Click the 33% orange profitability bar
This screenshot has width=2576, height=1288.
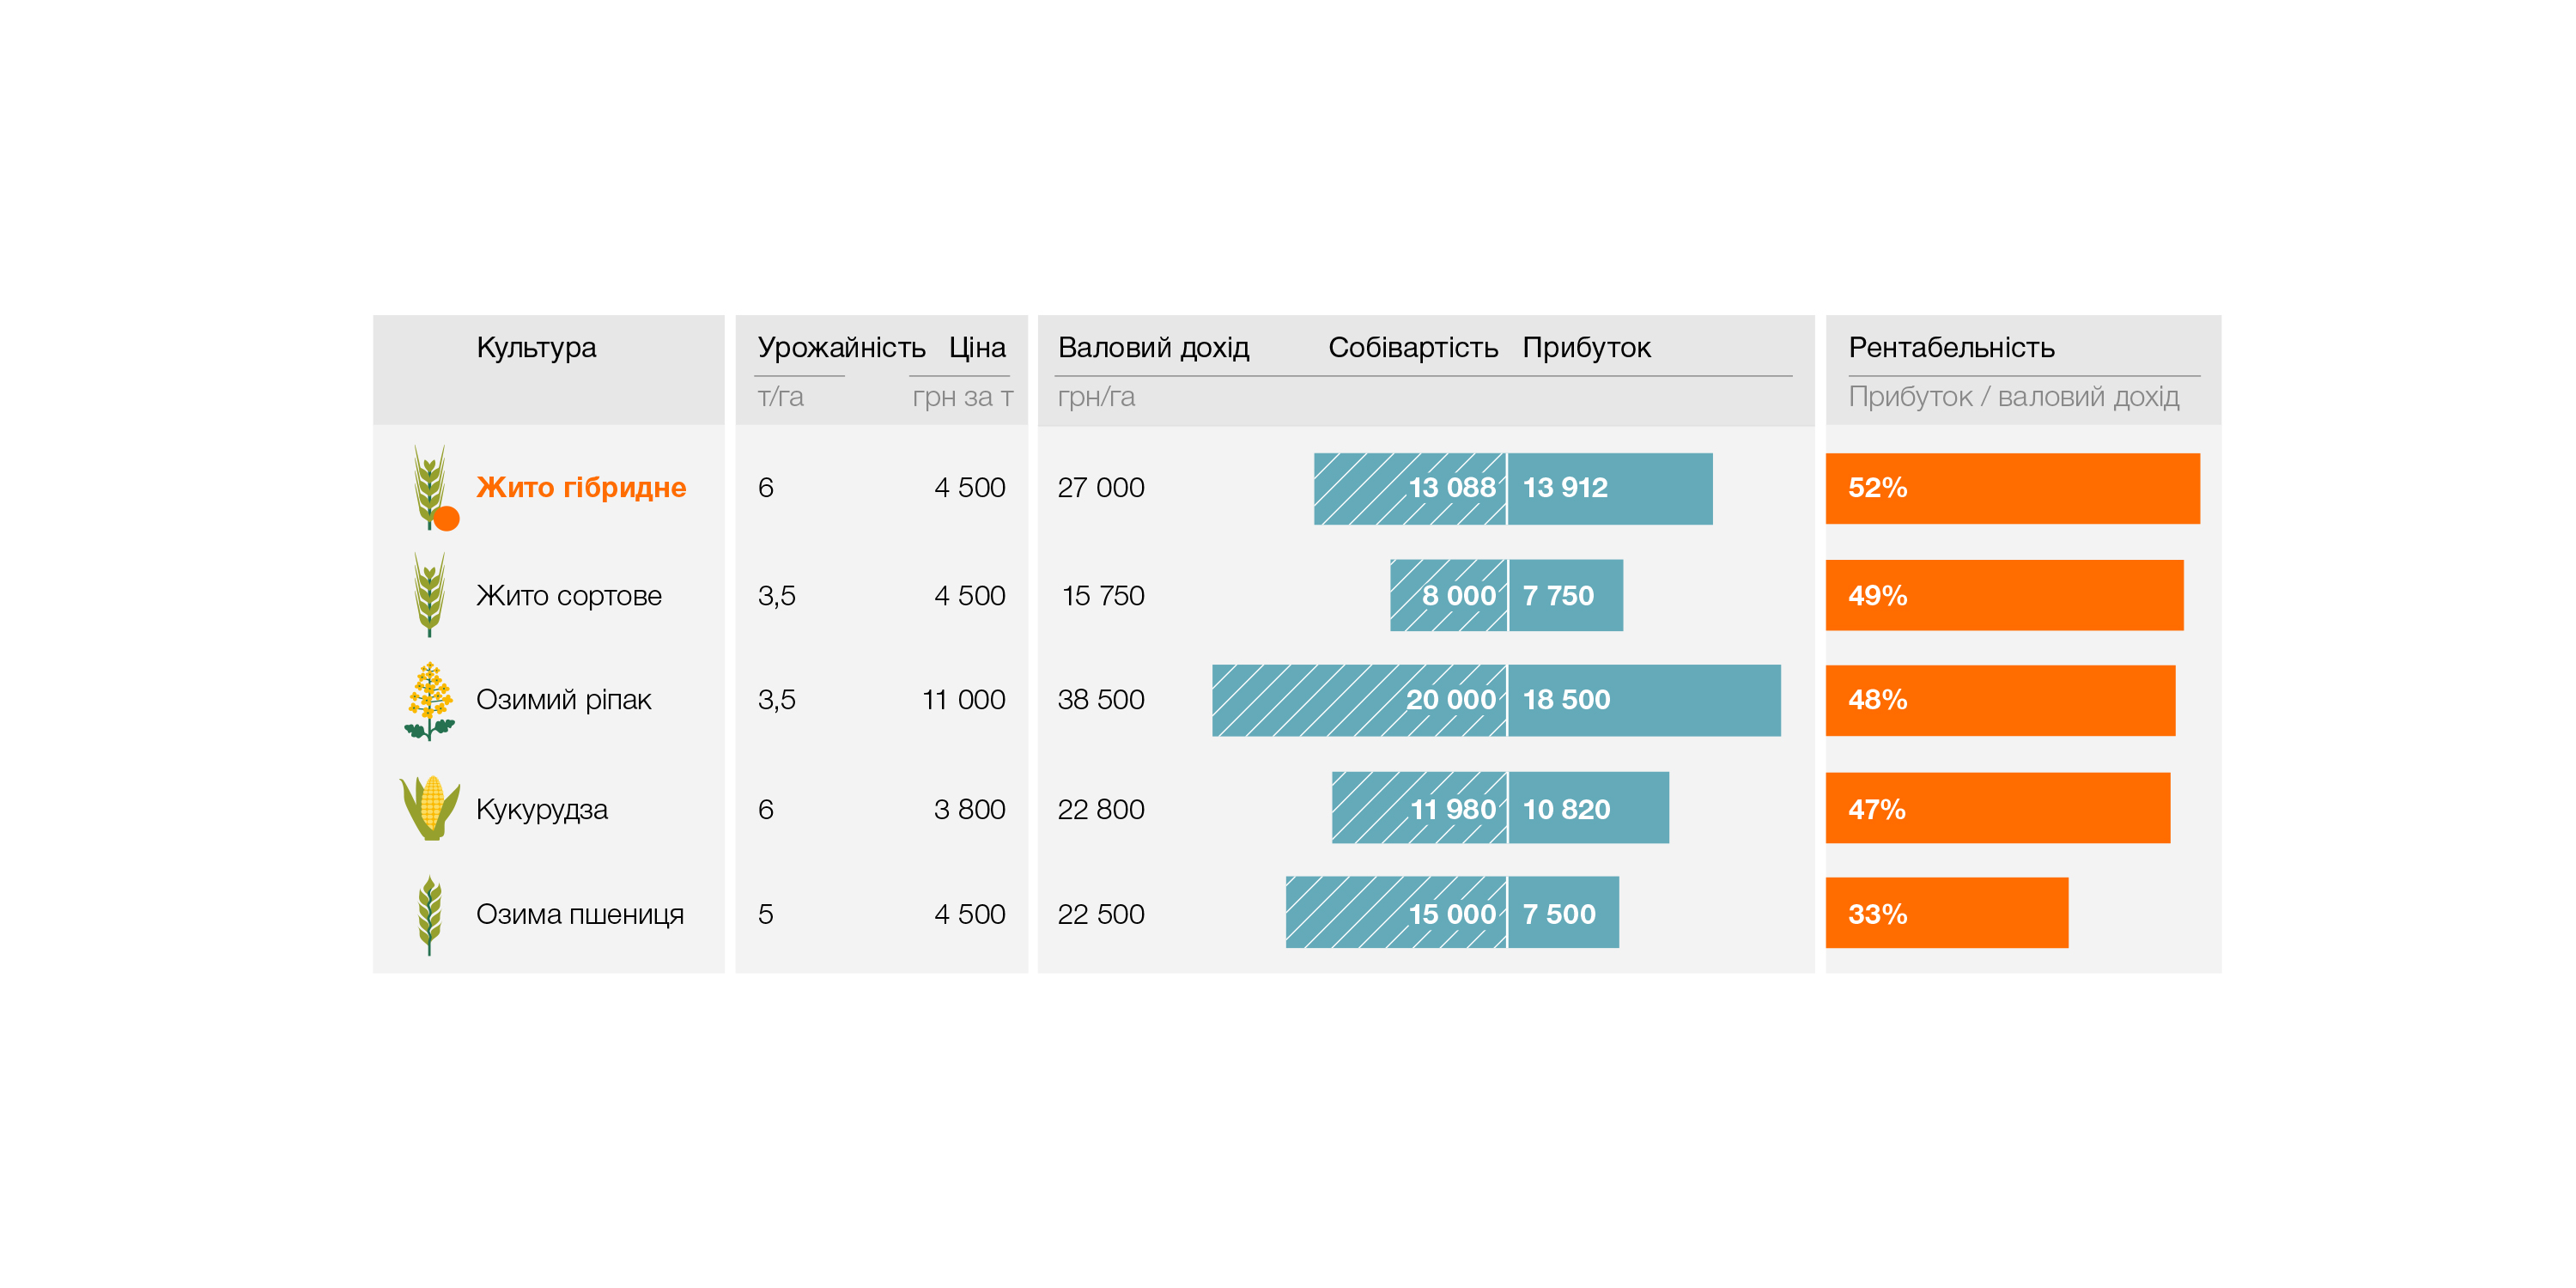click(1946, 913)
